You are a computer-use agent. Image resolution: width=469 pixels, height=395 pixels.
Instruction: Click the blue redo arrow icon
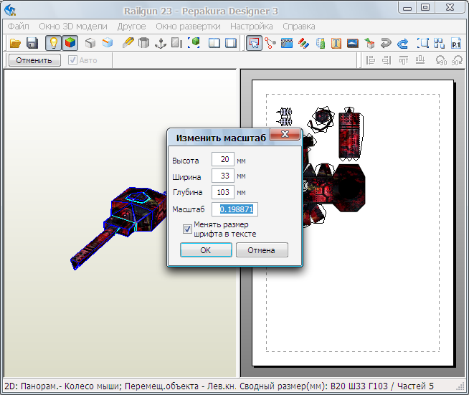pos(402,43)
